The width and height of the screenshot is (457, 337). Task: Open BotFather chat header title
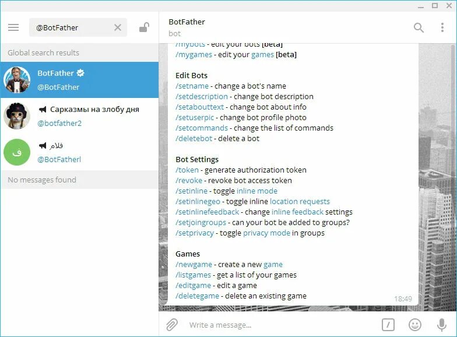(x=187, y=22)
